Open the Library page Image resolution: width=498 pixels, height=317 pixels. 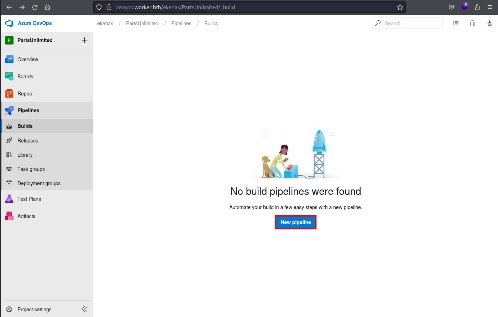(x=47, y=155)
